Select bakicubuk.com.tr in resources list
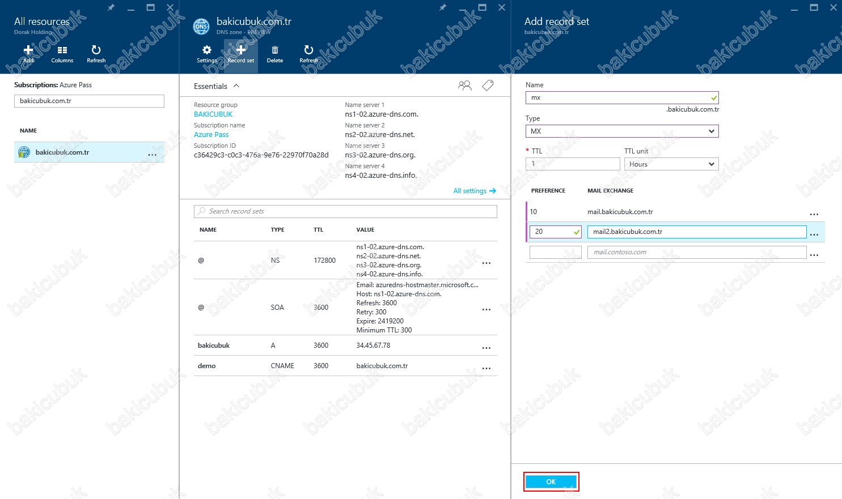The height and width of the screenshot is (499, 842). (62, 152)
